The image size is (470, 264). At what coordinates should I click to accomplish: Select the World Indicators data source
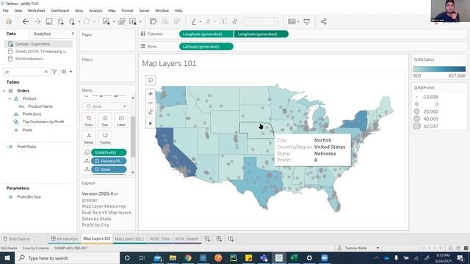pos(29,59)
